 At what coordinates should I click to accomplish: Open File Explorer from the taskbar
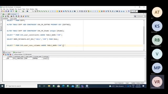click(x=49, y=86)
